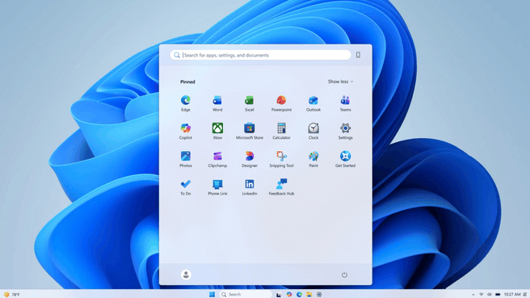Open the Clipchamp video editor
This screenshot has width=530, height=298.
click(x=217, y=159)
